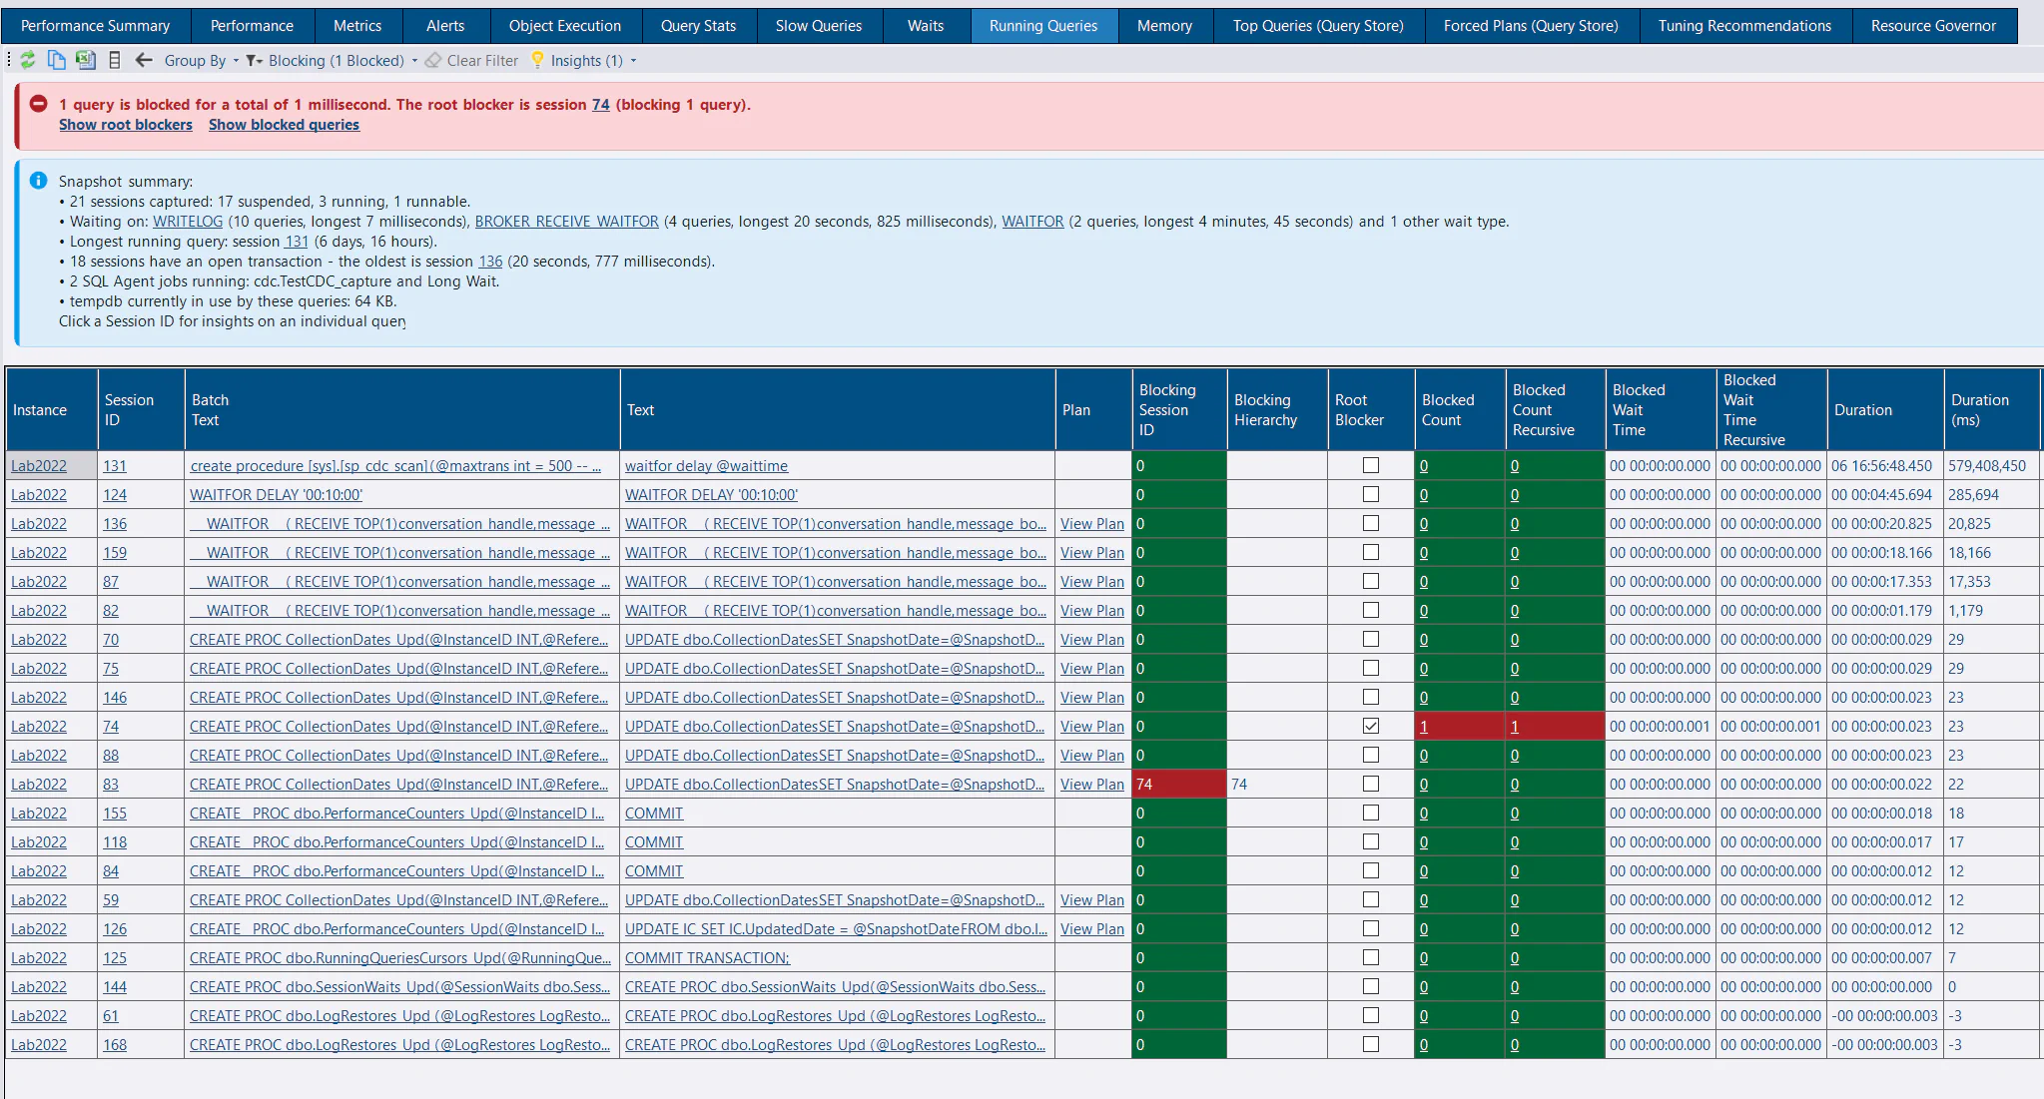This screenshot has height=1099, width=2044.
Task: Click the Show blocked queries link
Action: pos(284,125)
